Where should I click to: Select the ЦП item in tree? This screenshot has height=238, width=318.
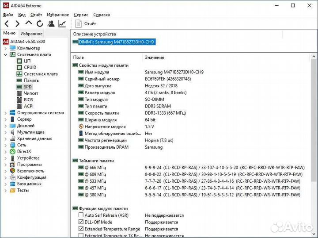coord(24,61)
